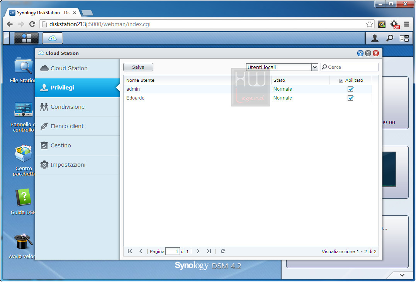The image size is (416, 282).
Task: Click the browser forward arrow
Action: click(x=21, y=24)
